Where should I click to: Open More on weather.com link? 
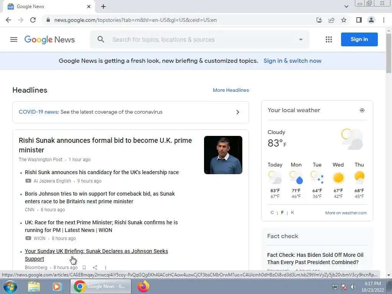point(346,213)
